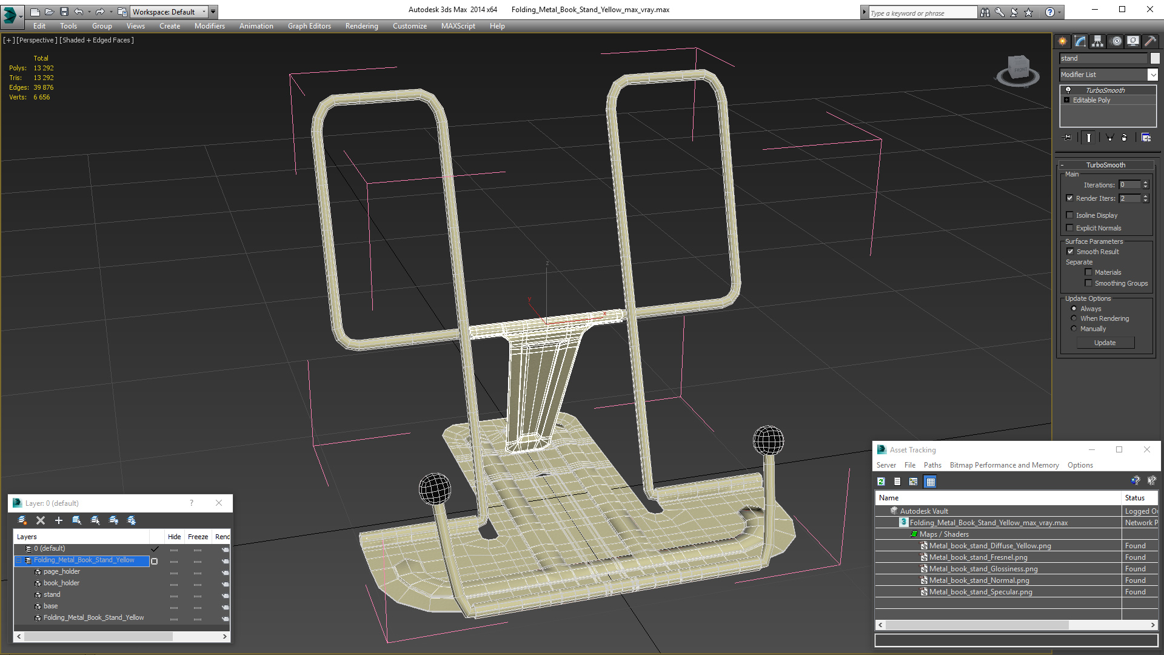1164x655 pixels.
Task: Select When Rendering update option
Action: (1074, 318)
